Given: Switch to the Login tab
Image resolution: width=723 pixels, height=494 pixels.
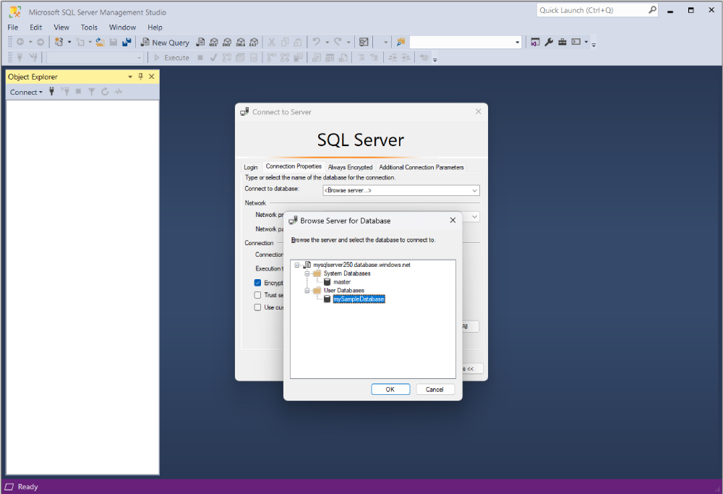Looking at the screenshot, I should pos(251,167).
